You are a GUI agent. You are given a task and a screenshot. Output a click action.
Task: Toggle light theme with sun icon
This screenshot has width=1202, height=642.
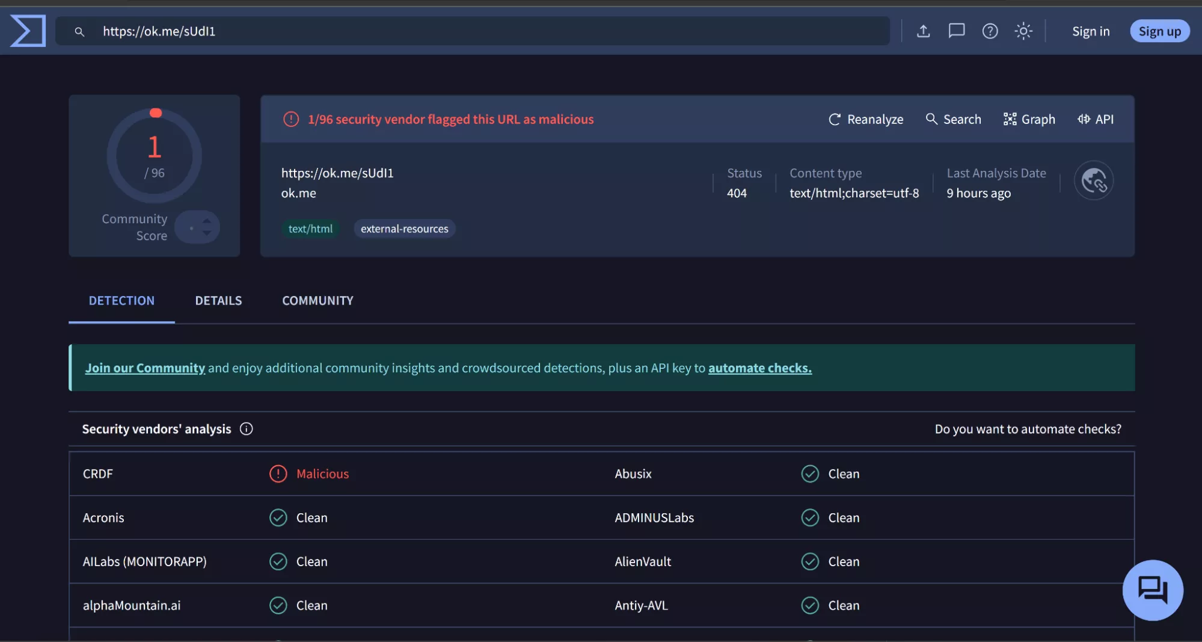pos(1023,31)
